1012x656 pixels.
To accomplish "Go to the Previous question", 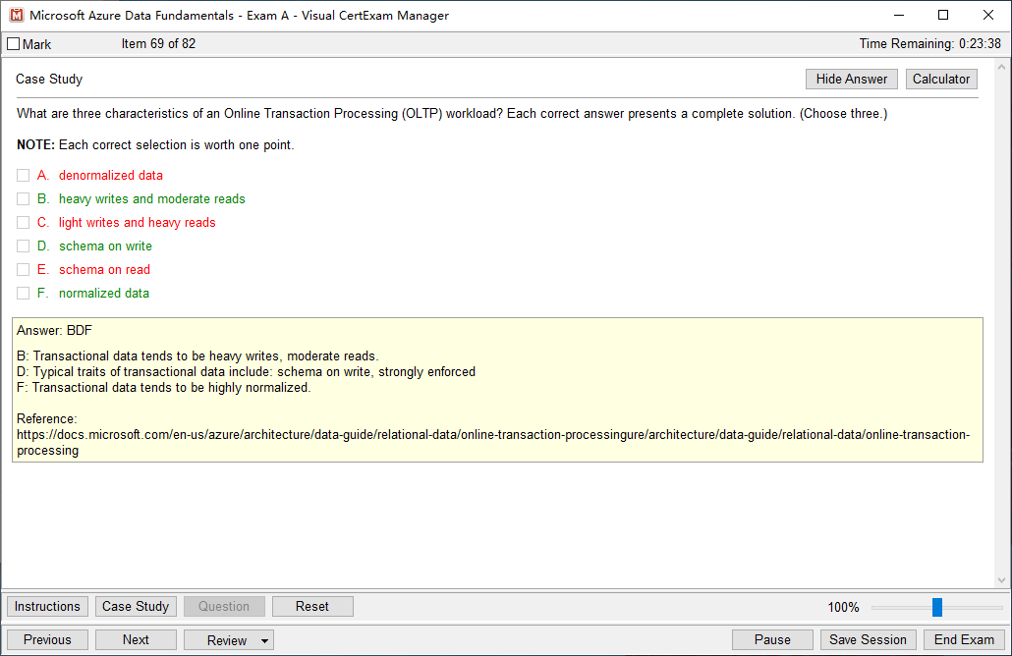I will (x=47, y=640).
